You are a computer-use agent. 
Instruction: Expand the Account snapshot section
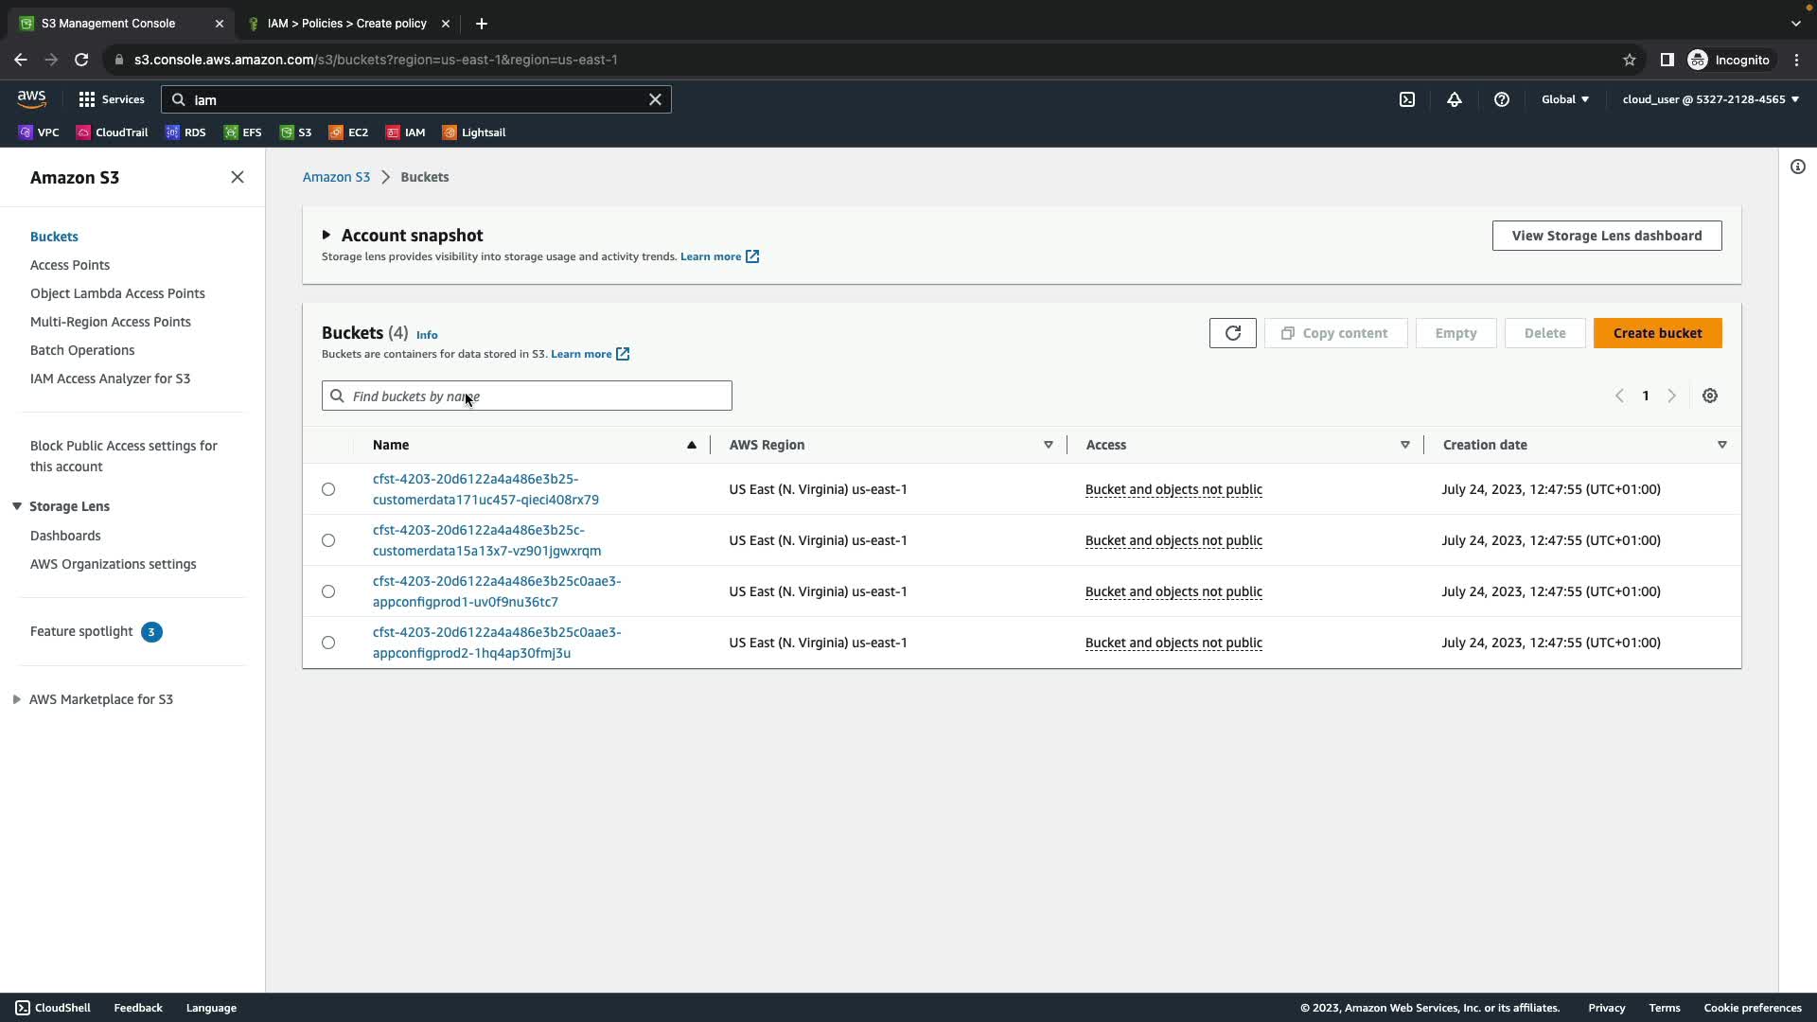pyautogui.click(x=326, y=236)
